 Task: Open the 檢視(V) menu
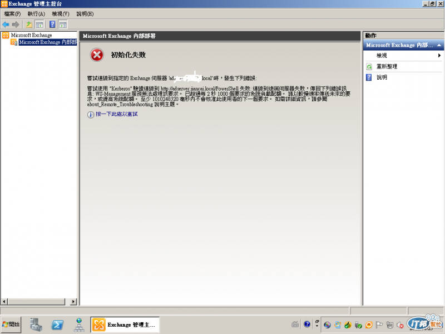(61, 13)
